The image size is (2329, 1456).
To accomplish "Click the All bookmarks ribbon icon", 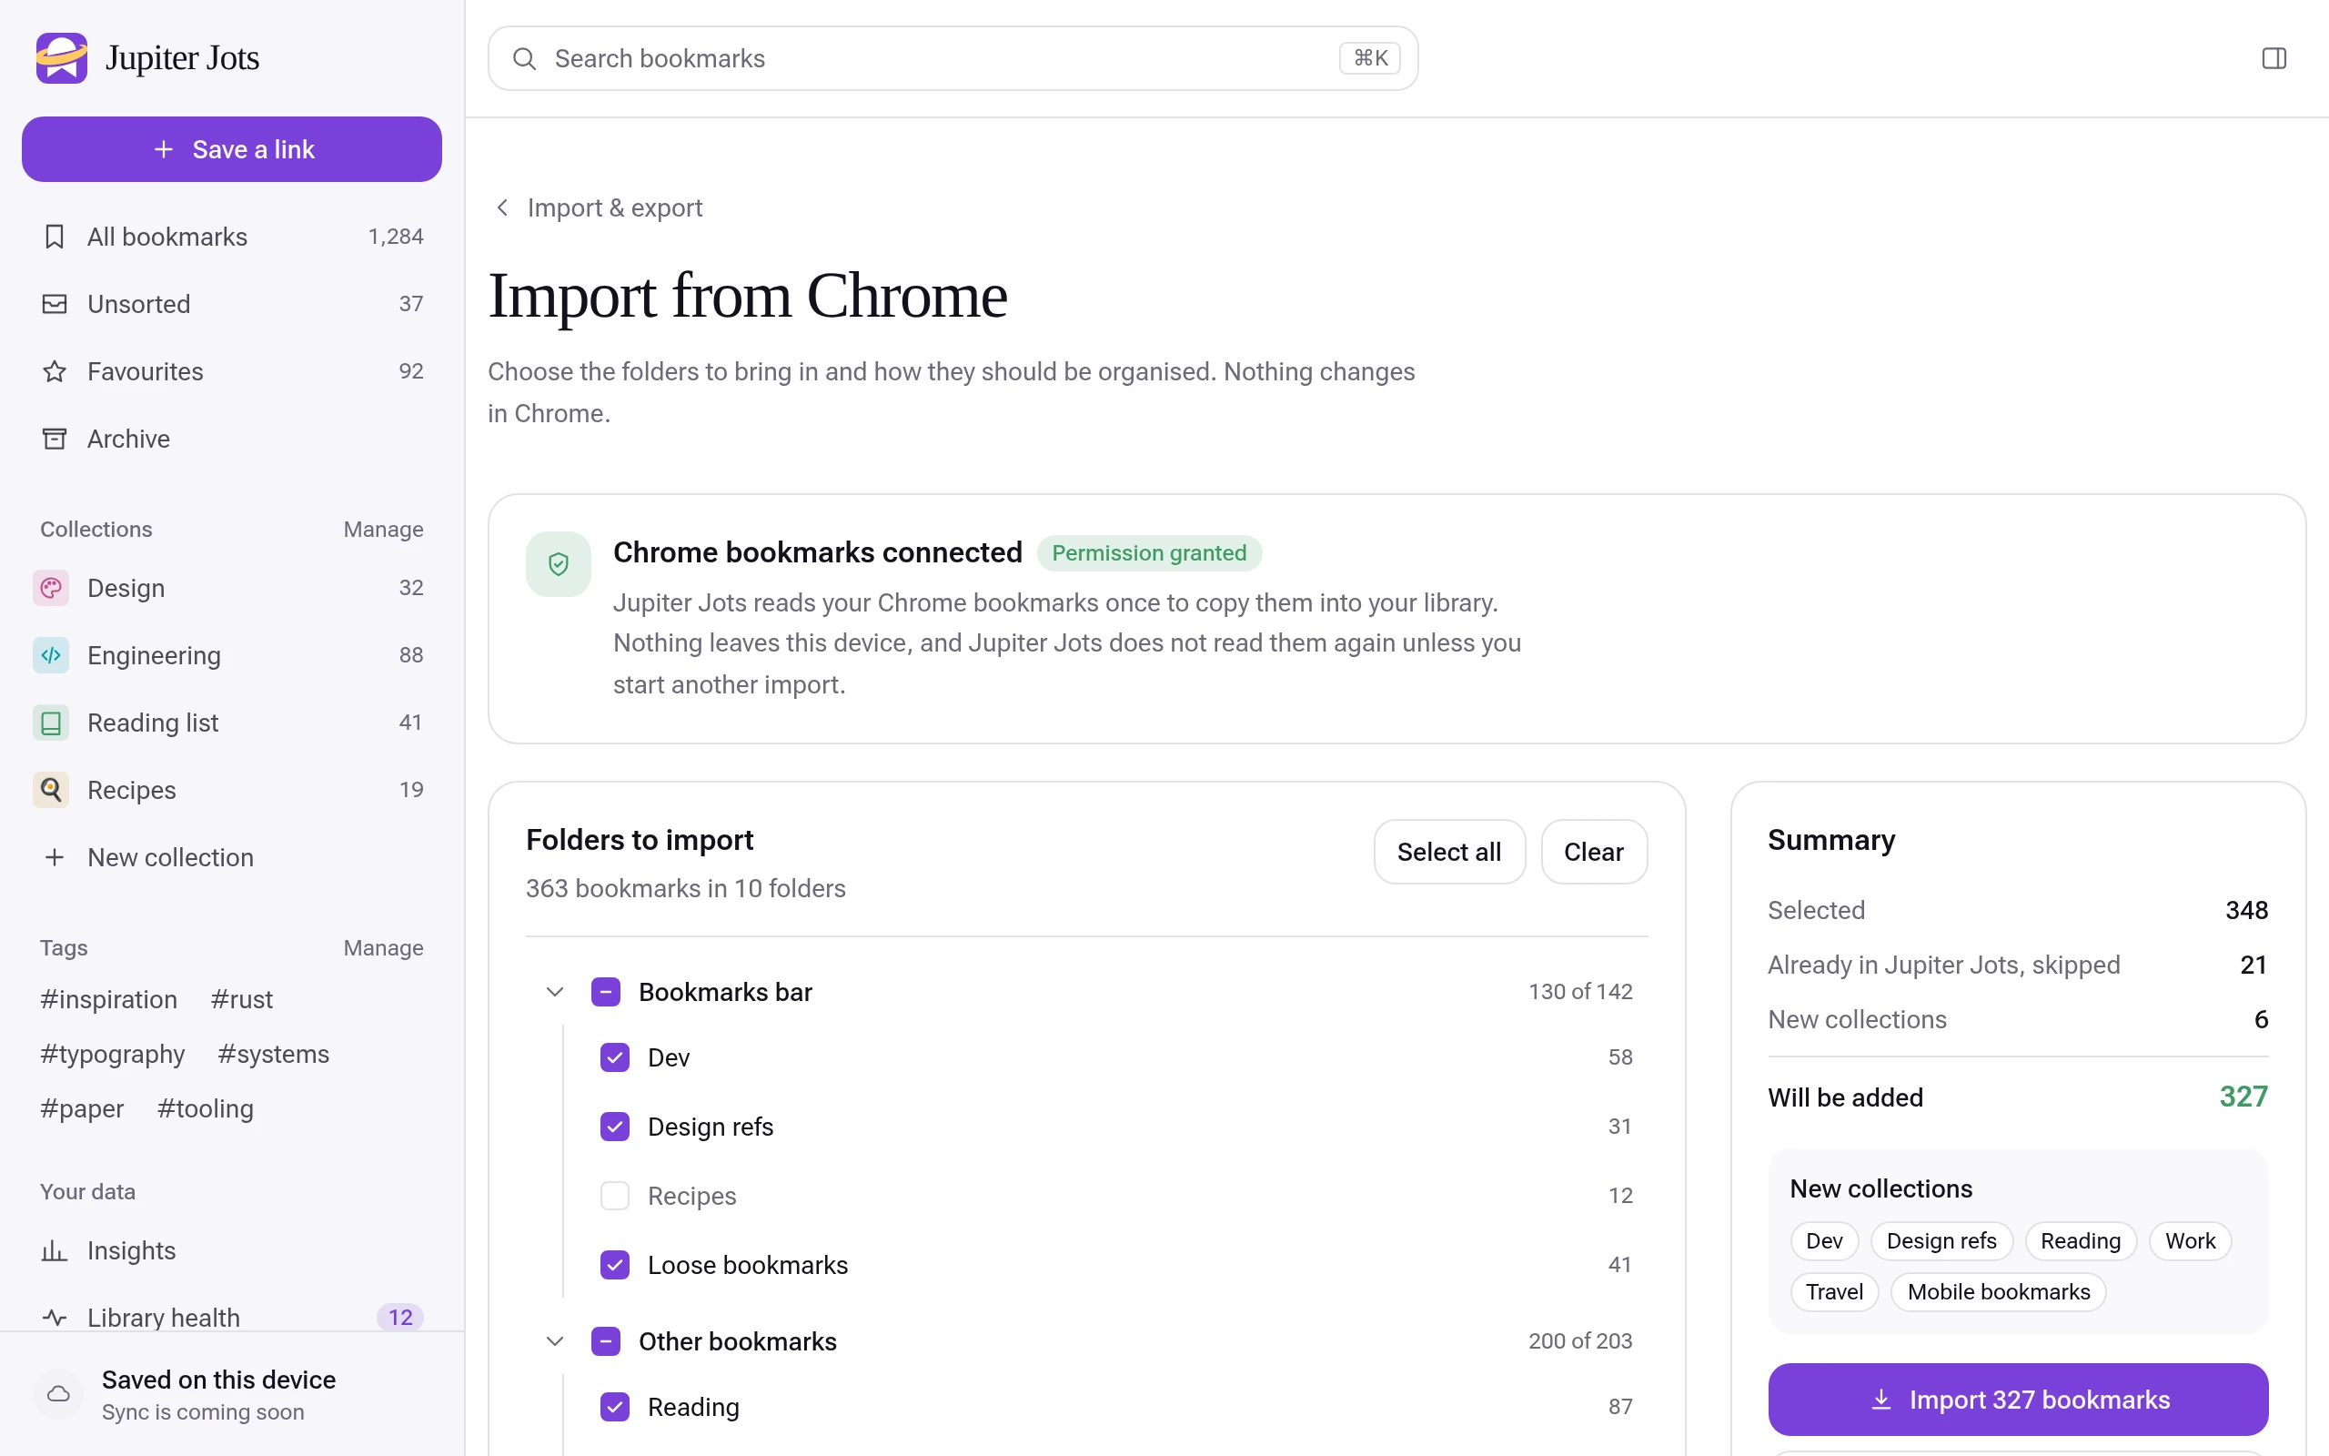I will [x=55, y=237].
